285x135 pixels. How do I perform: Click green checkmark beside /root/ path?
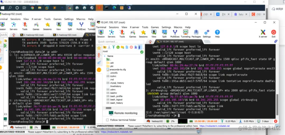pyautogui.click(x=142, y=52)
